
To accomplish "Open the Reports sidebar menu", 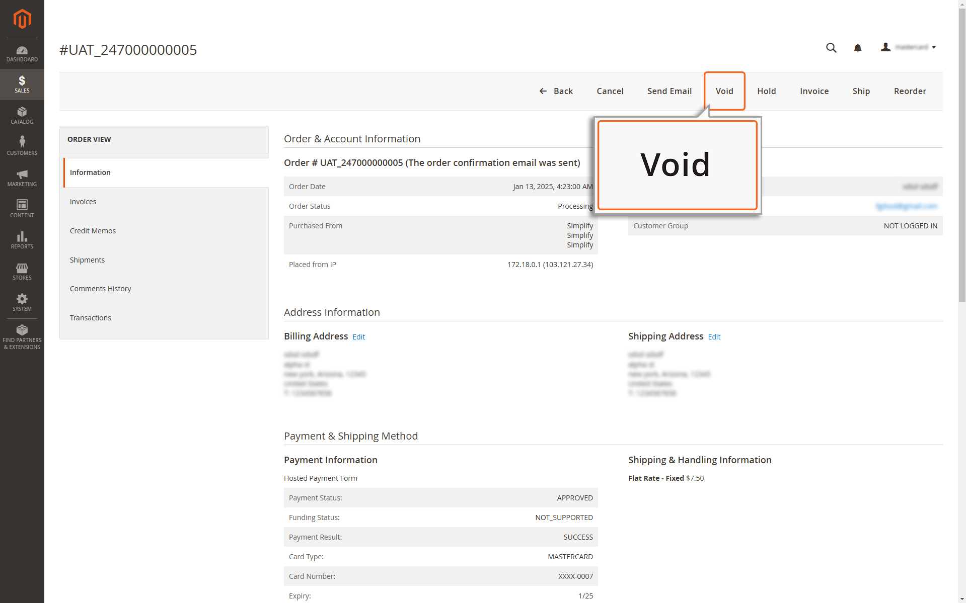I will (22, 240).
